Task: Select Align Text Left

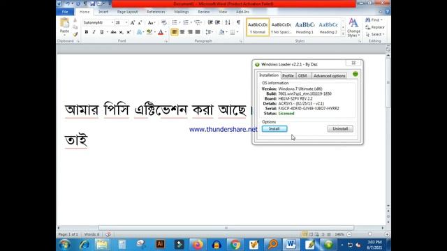Action: pos(175,32)
